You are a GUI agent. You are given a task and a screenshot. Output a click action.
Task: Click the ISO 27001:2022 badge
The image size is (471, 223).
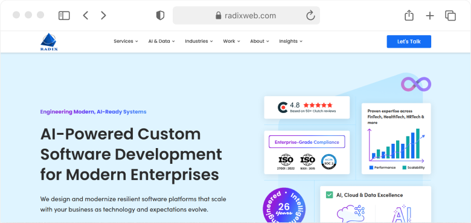pyautogui.click(x=286, y=162)
